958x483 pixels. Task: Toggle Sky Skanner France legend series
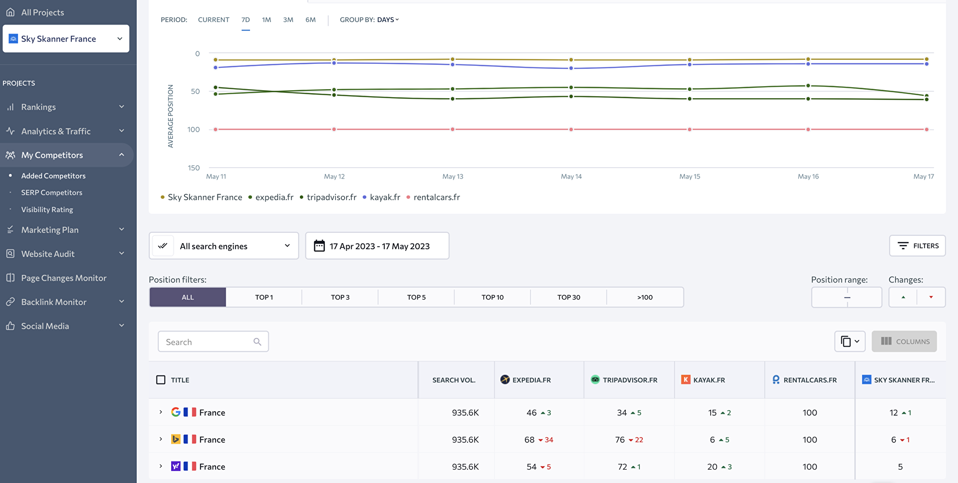click(201, 197)
